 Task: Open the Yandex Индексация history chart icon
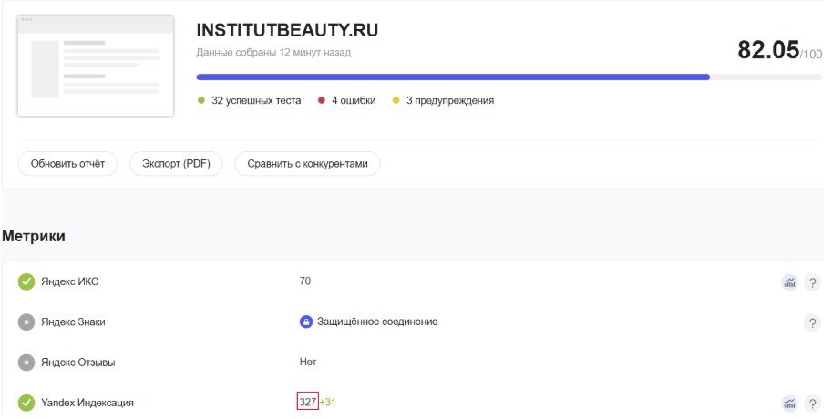click(x=790, y=403)
